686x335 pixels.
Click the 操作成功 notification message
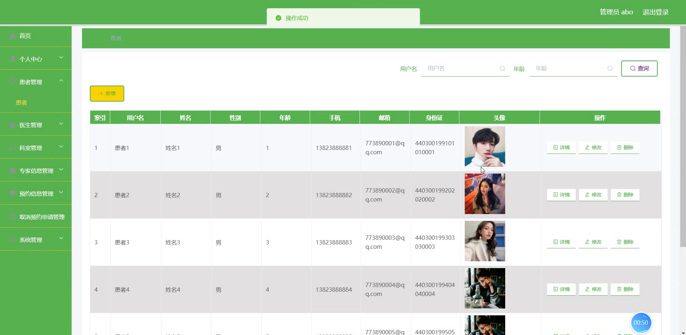297,18
